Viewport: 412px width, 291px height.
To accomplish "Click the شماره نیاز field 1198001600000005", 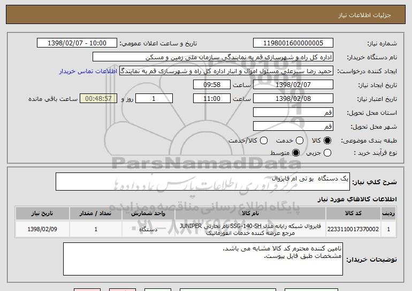I will pyautogui.click(x=293, y=43).
